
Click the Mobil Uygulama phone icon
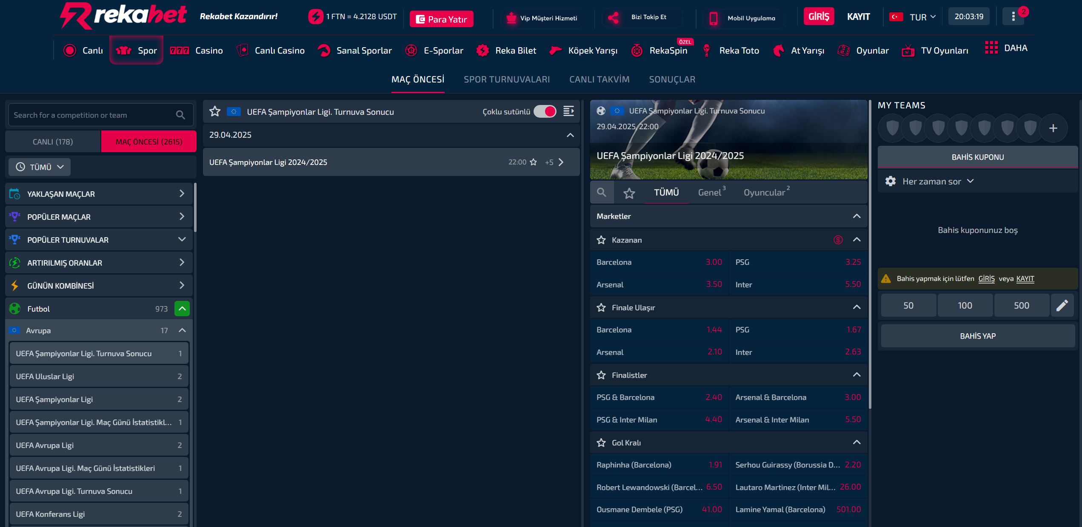[x=714, y=18]
